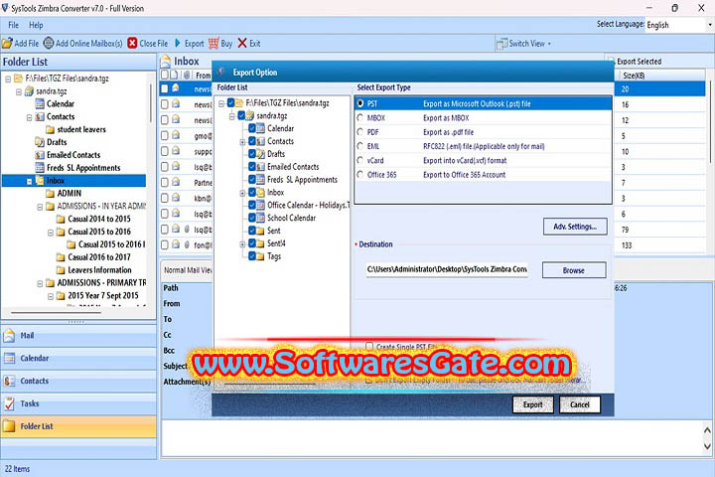This screenshot has width=715, height=477.
Task: Click the Export button in dialog
Action: click(x=532, y=404)
